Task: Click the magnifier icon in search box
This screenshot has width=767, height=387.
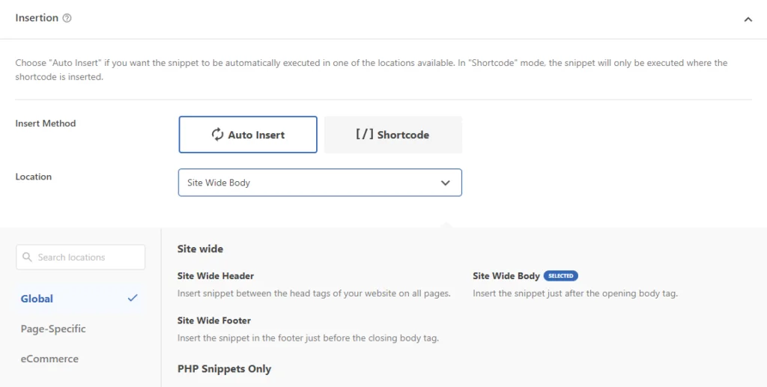Action: (x=28, y=257)
